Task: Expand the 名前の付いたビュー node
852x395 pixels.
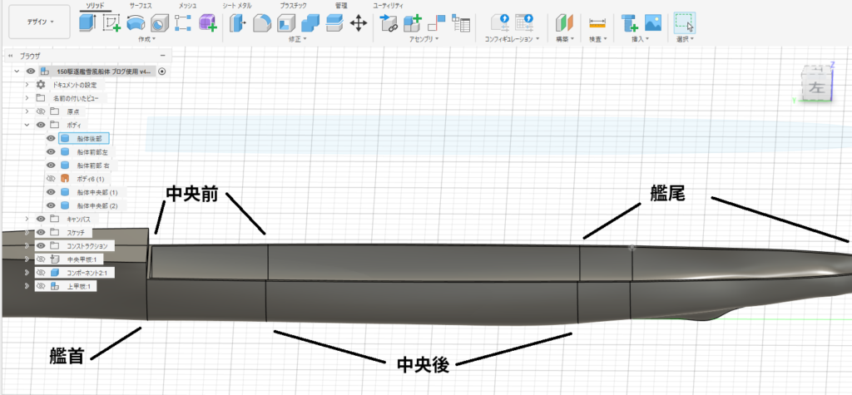Action: [x=27, y=98]
